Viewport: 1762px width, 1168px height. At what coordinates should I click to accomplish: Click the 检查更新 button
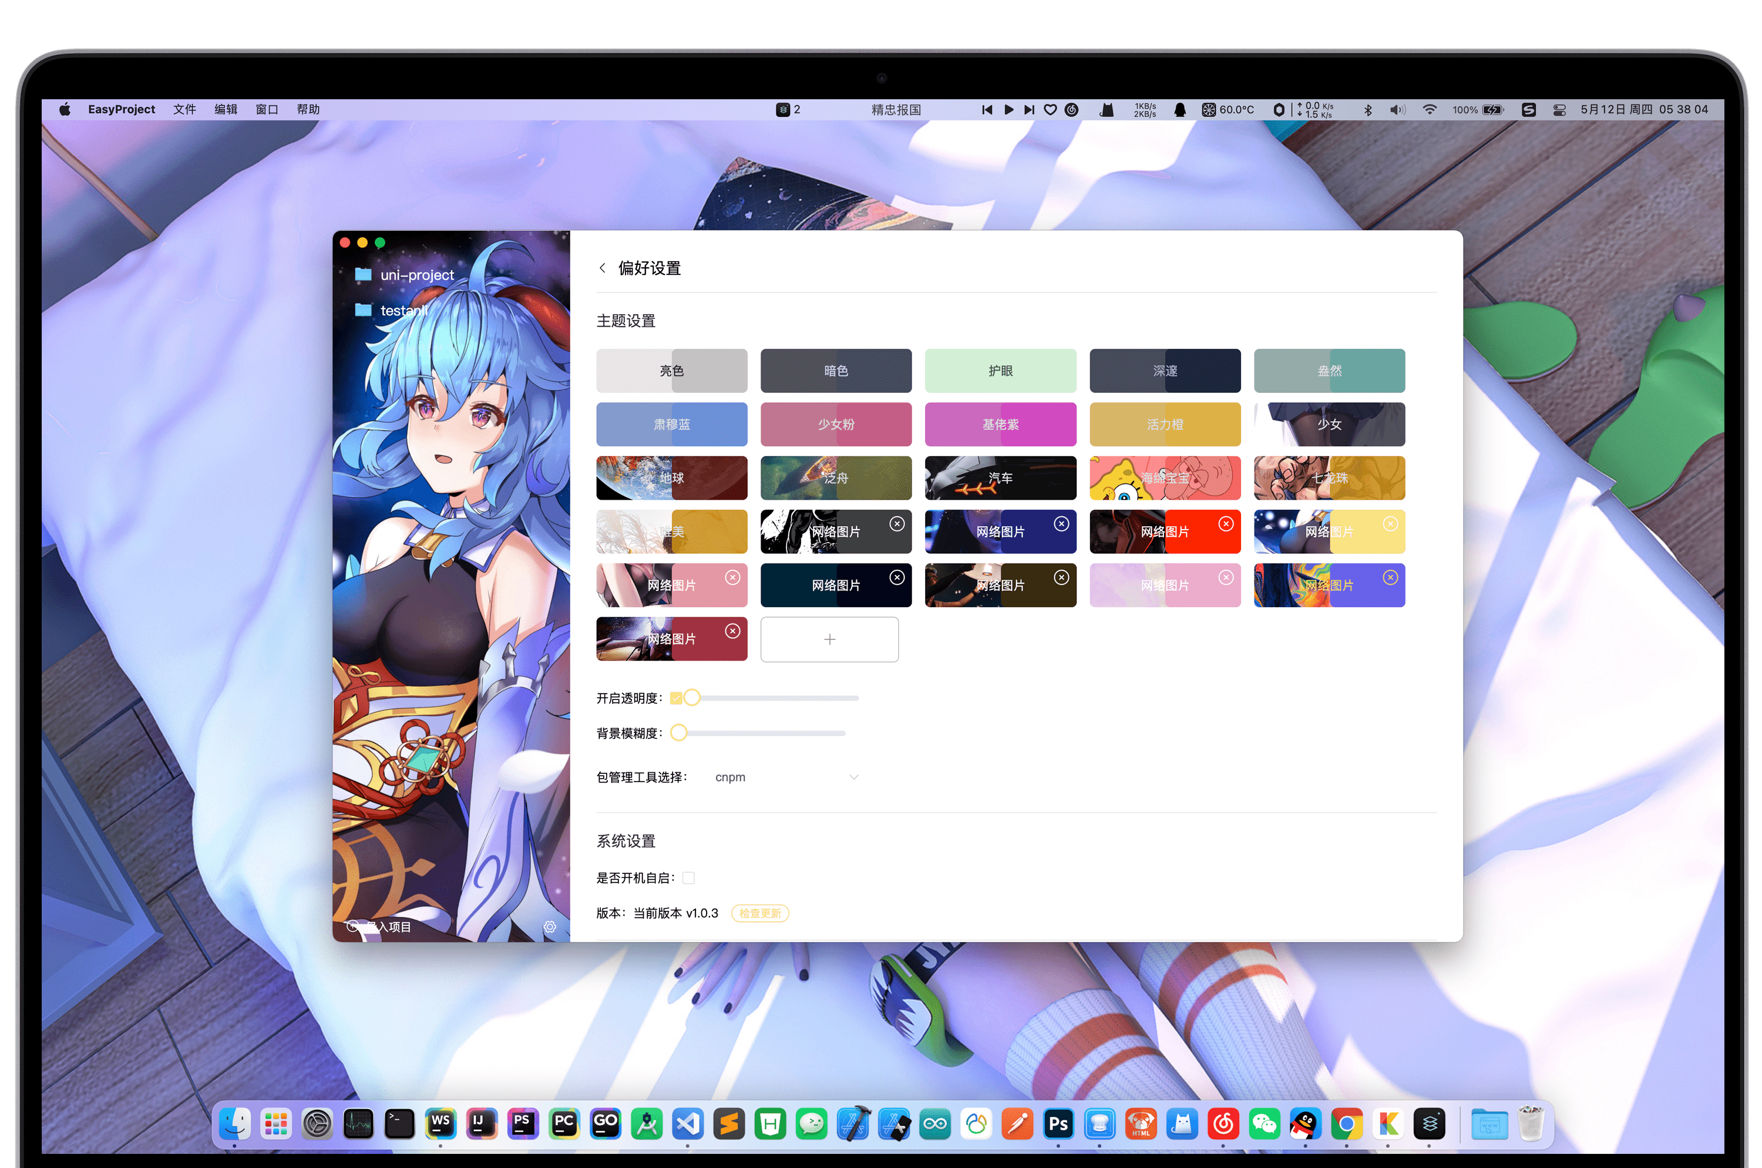coord(760,913)
